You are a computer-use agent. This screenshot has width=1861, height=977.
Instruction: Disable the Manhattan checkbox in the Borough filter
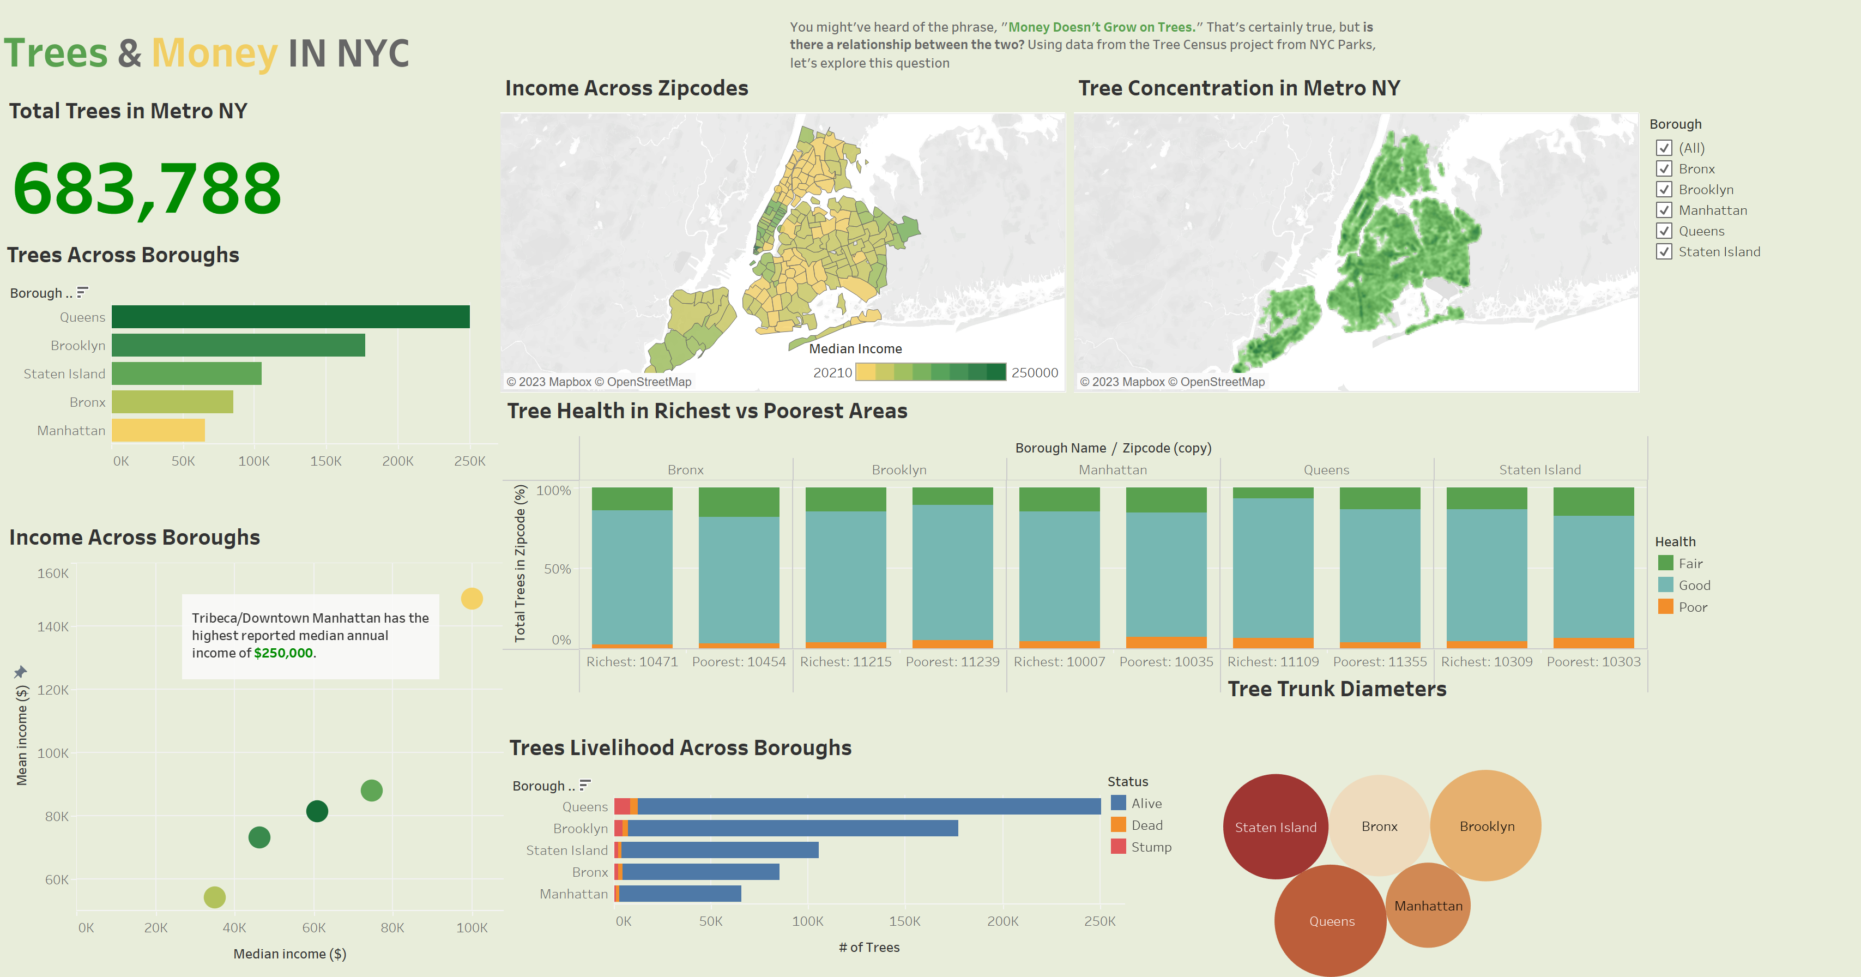point(1665,210)
